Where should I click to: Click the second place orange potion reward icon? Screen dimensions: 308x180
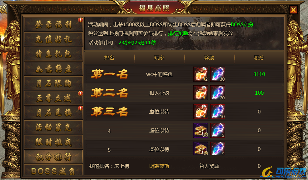point(201,93)
